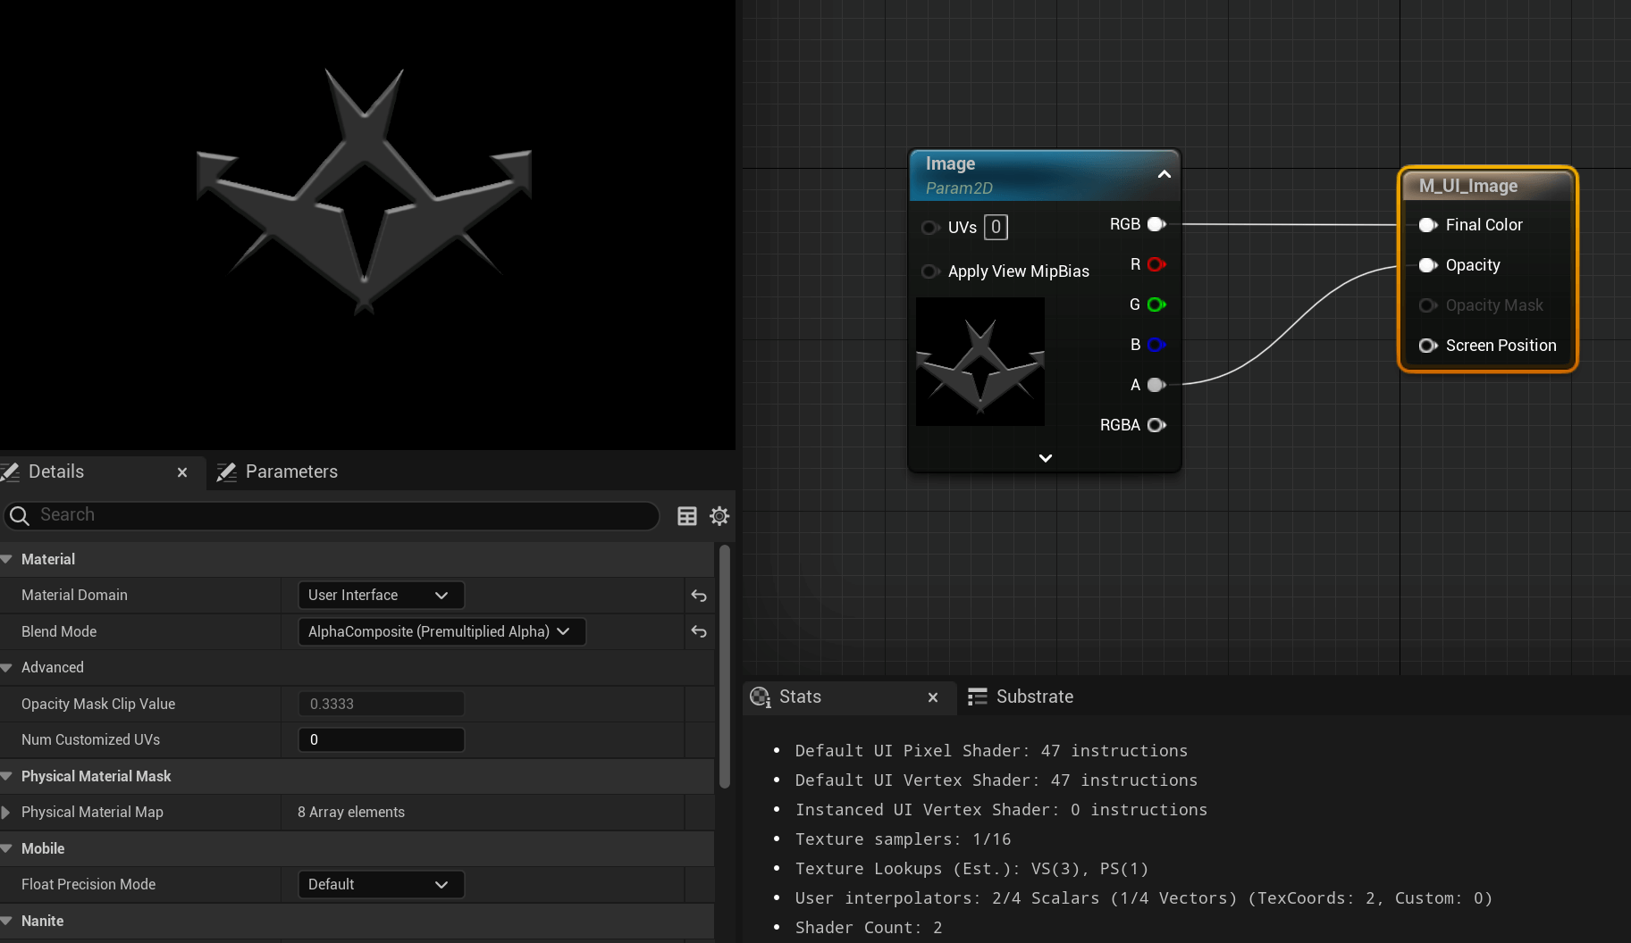Open the Details view options gear icon
The image size is (1631, 943).
[719, 516]
